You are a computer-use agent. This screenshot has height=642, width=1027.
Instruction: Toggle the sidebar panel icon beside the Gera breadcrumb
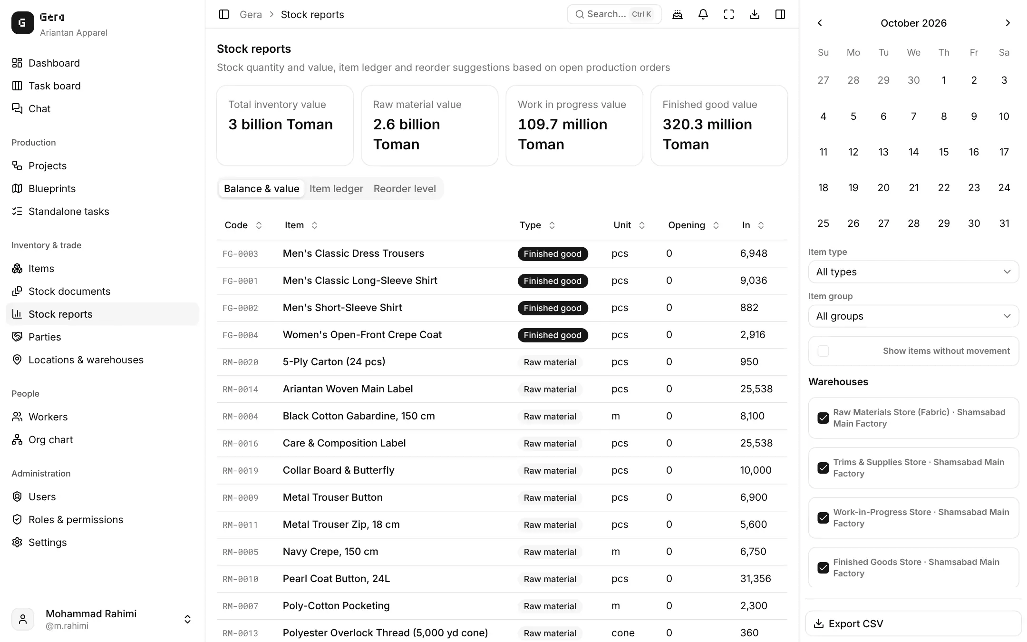point(224,14)
